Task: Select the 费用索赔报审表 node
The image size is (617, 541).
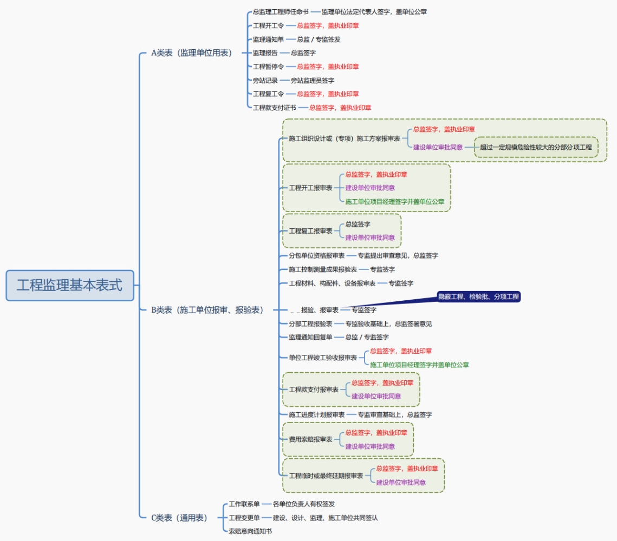Action: [x=310, y=439]
